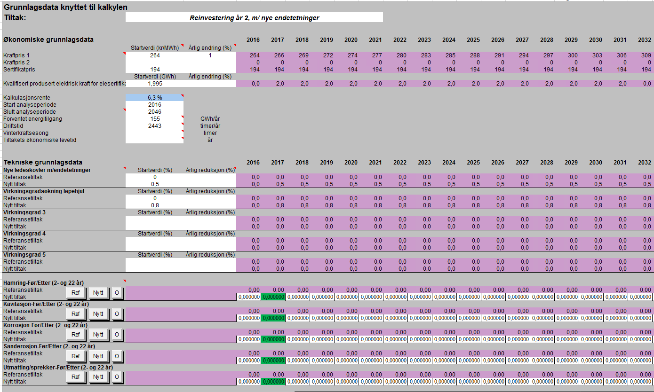Click the Tekniske grunnlagsdata heading
The image size is (654, 392).
pos(43,162)
